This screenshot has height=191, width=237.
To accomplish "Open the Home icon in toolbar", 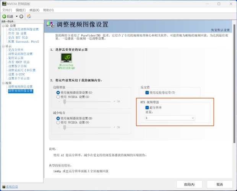I will click(29, 16).
